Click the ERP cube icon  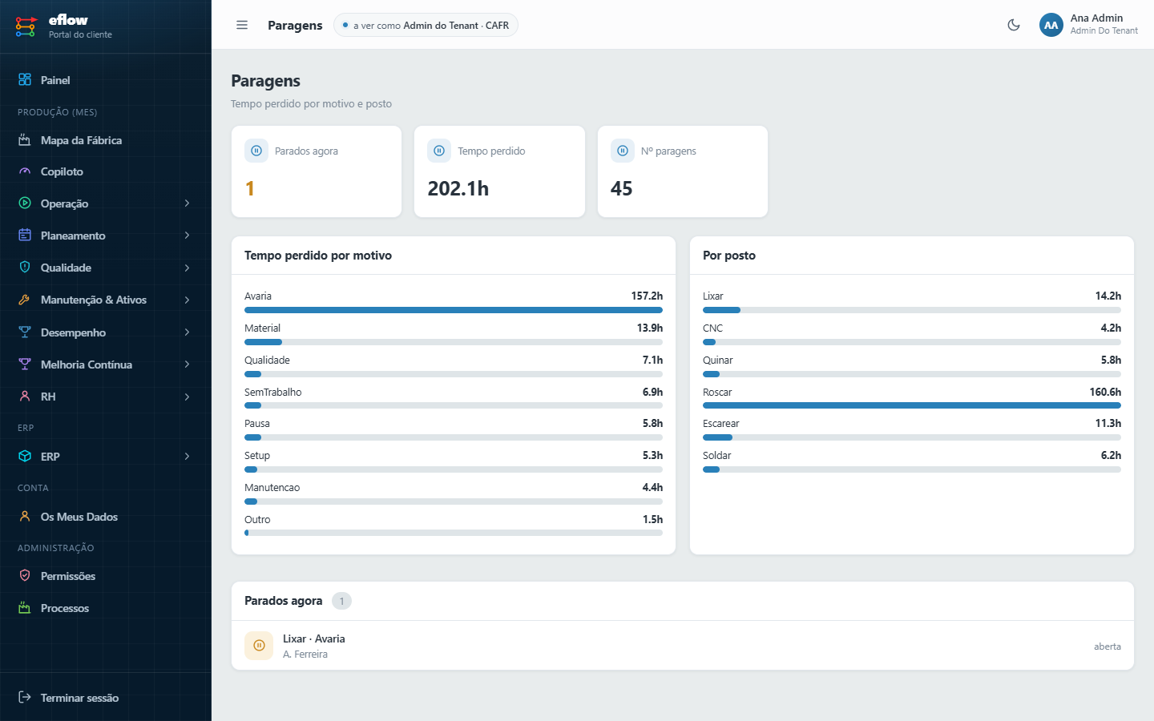[25, 457]
